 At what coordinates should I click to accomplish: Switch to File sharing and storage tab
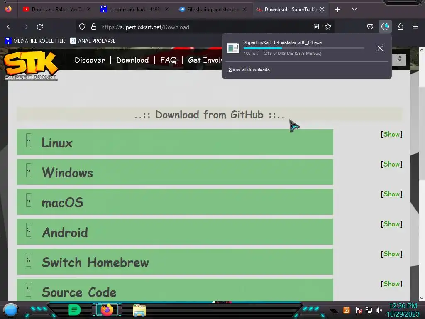coord(213,10)
